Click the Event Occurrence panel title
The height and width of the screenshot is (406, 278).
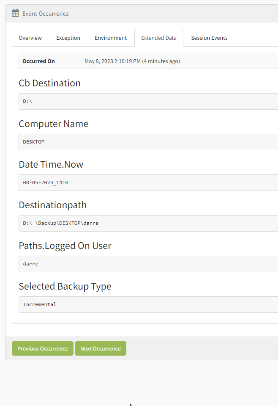coord(46,14)
